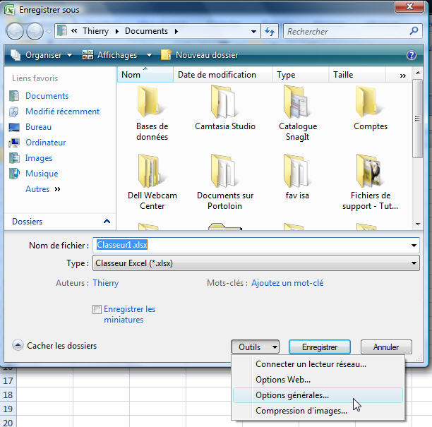Click the Cacher les dossiers arrow icon
The image size is (432, 427).
click(18, 345)
